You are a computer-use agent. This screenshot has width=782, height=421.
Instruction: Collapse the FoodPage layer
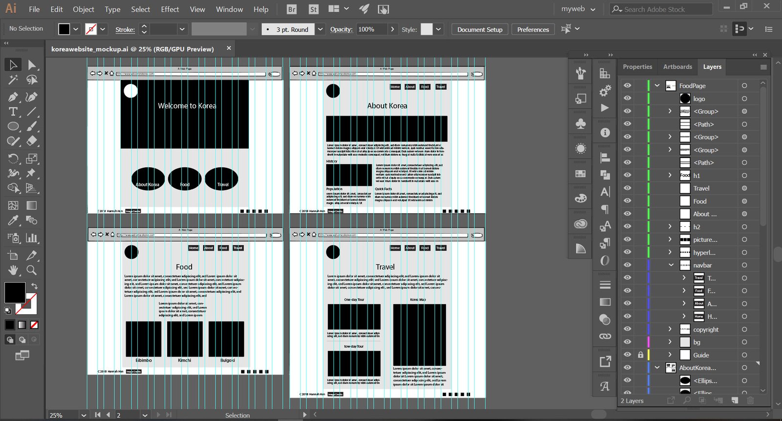[657, 85]
